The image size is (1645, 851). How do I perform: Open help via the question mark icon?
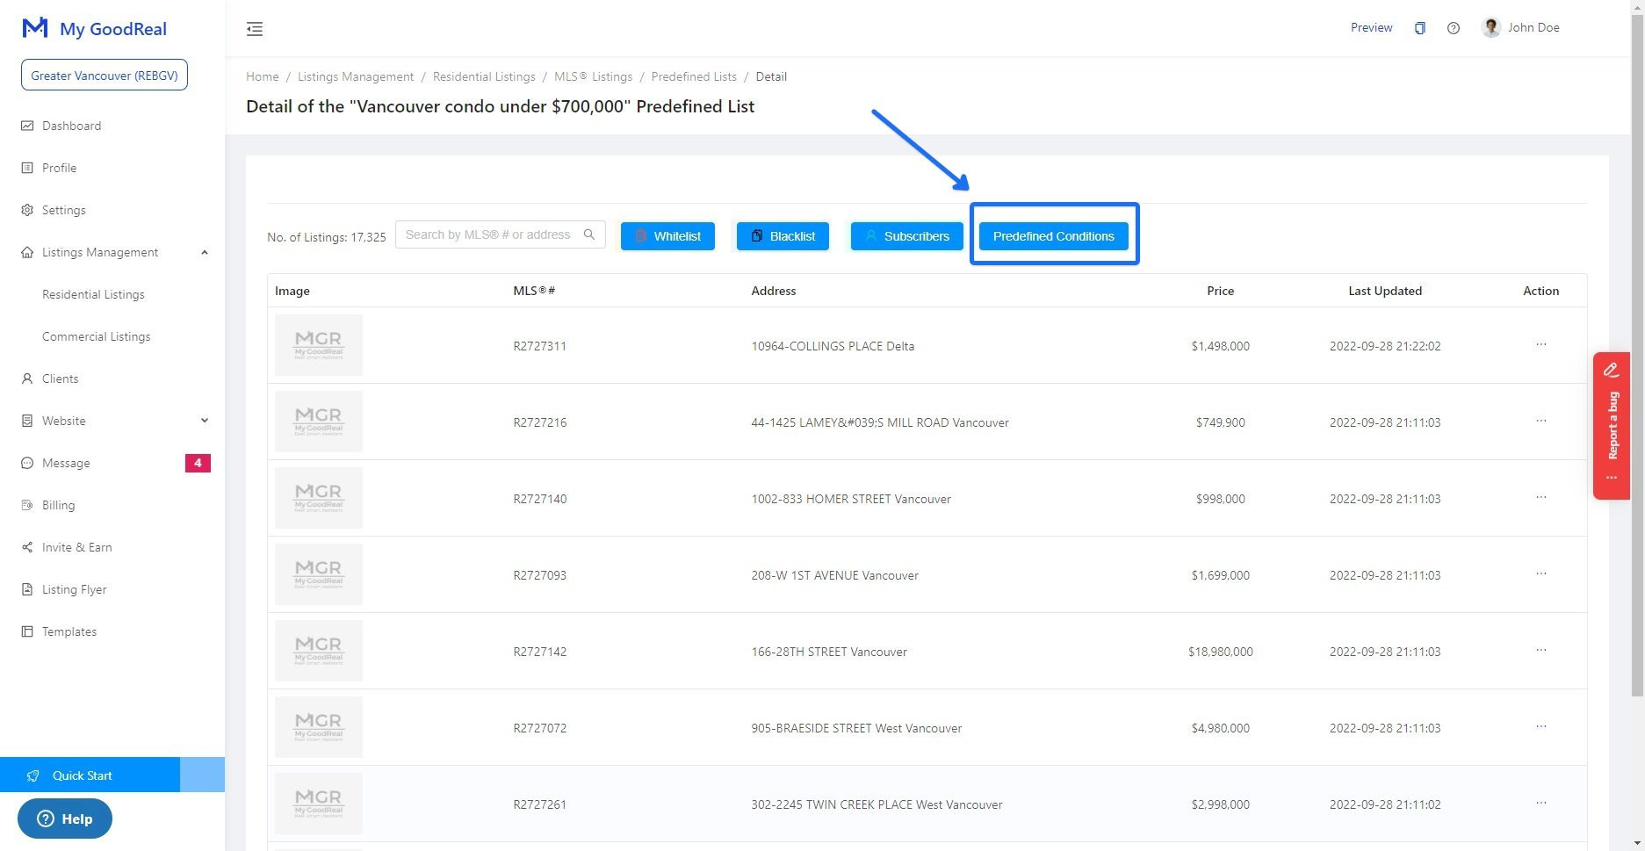[1453, 27]
